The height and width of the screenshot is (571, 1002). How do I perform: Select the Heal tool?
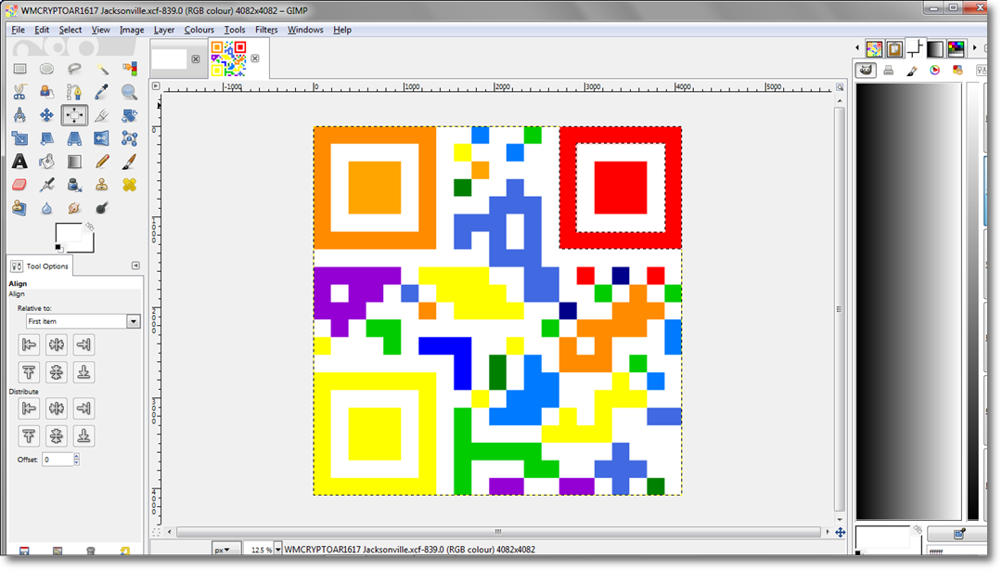point(129,185)
